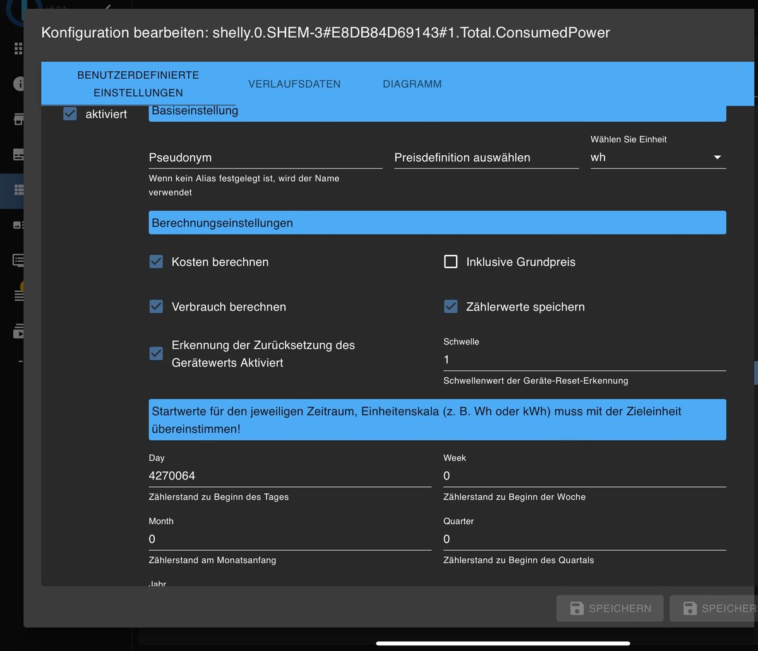Click the Week start value field
This screenshot has width=758, height=651.
[584, 476]
